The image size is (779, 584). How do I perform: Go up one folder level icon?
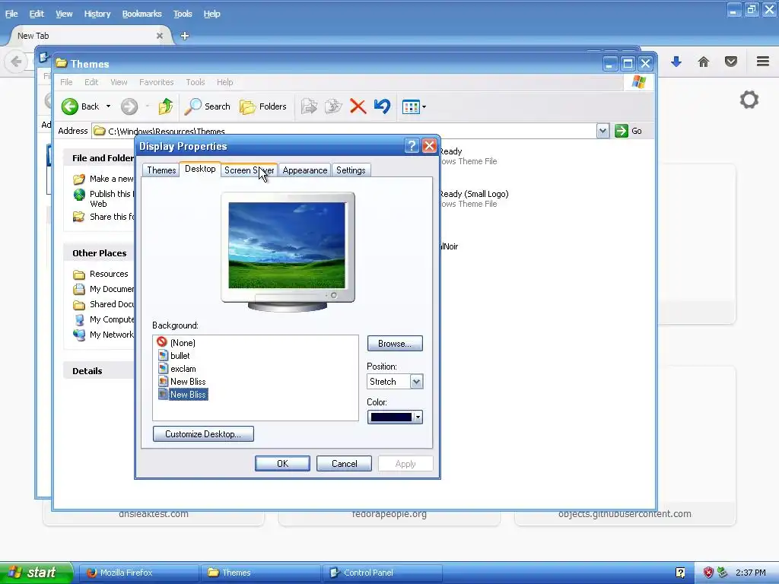165,106
